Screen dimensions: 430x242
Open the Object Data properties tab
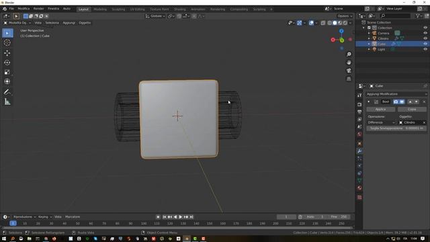(x=359, y=181)
